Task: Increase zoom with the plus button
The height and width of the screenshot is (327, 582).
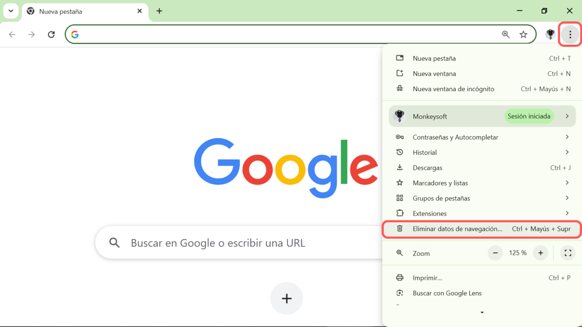Action: point(540,253)
